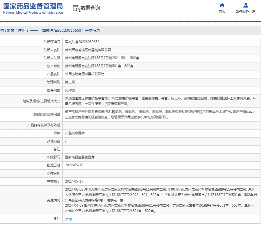Select attachment value 产品技术要求
Viewport: 261px width, 226px height.
pyautogui.click(x=75, y=133)
